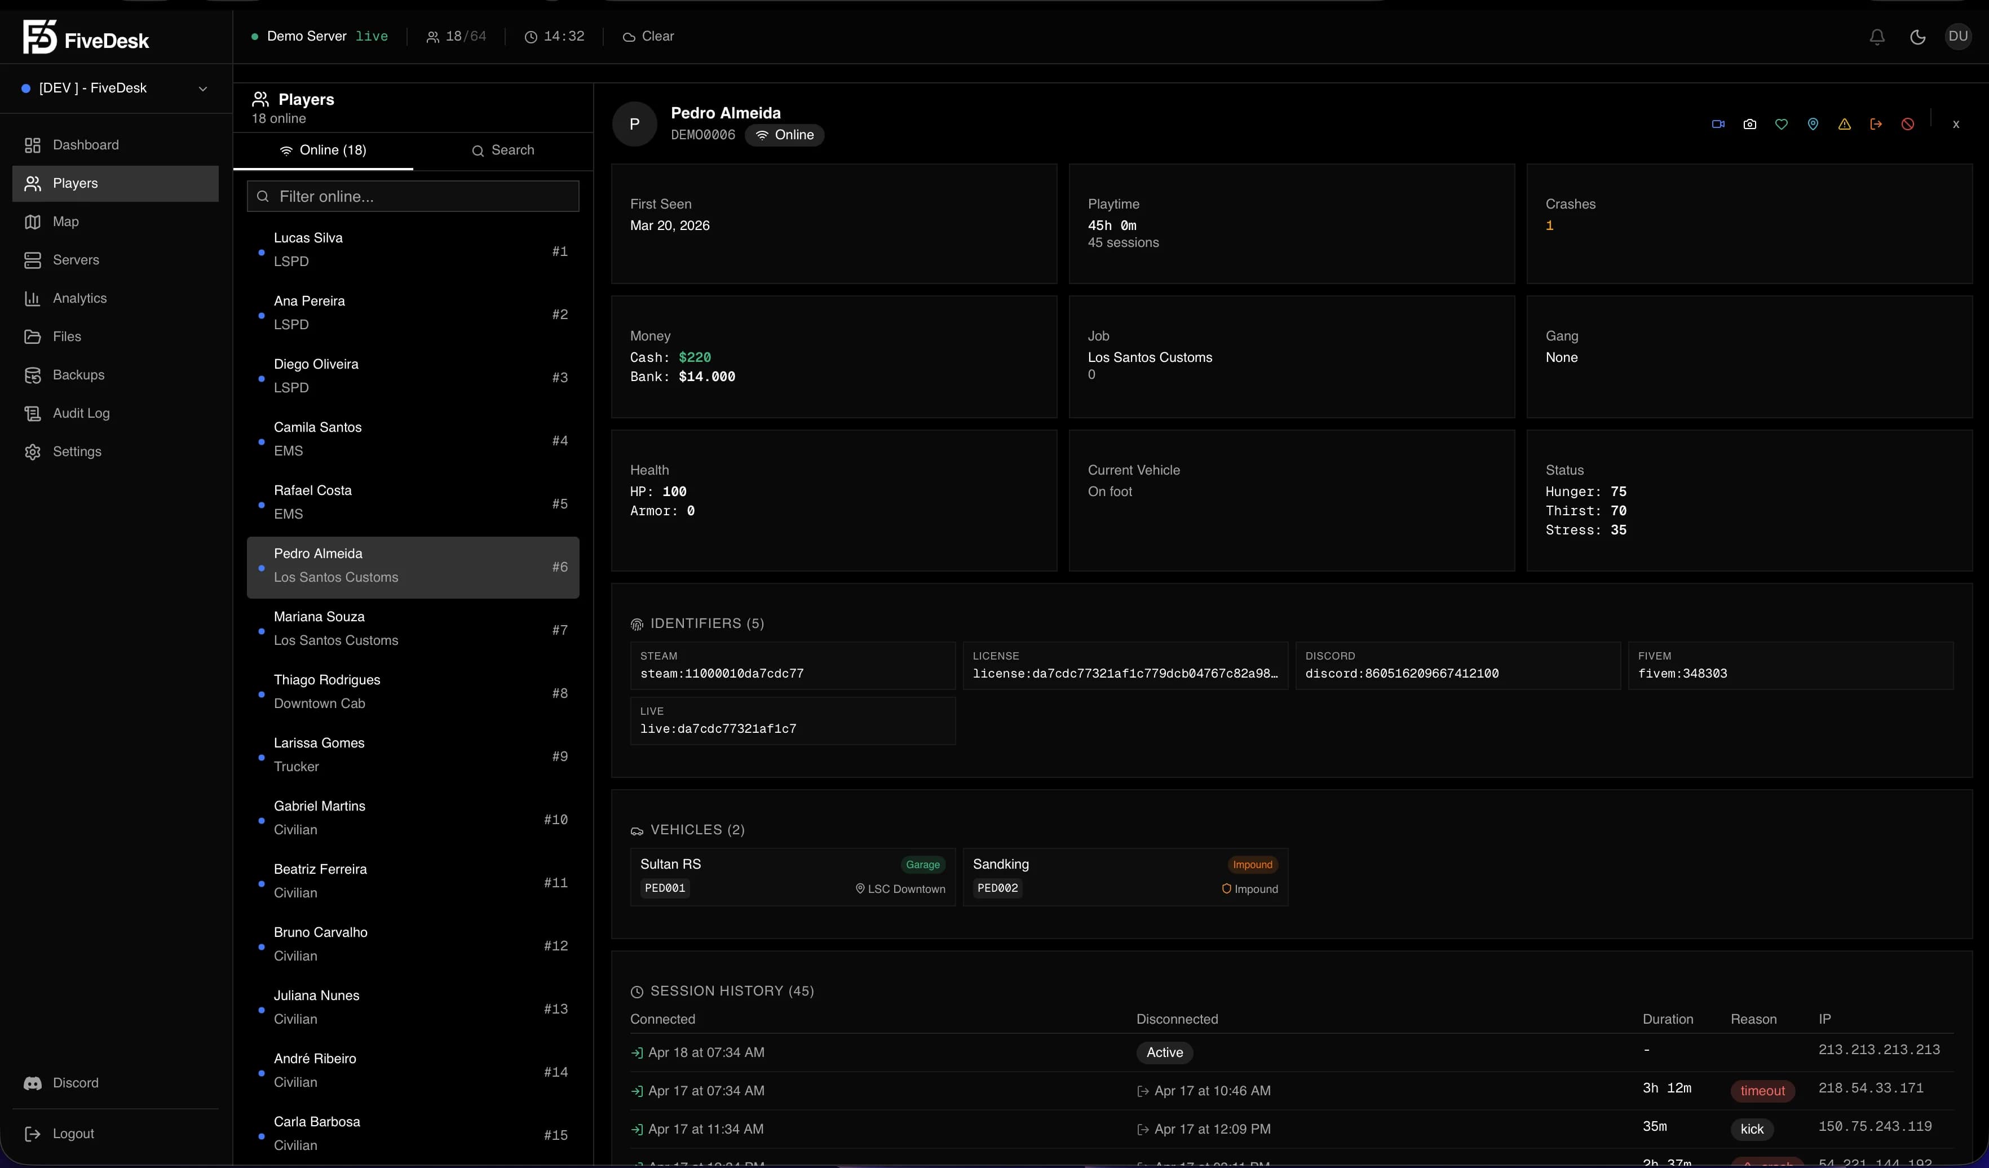Select player Lucas Silva #1
The image size is (1989, 1168).
[413, 251]
